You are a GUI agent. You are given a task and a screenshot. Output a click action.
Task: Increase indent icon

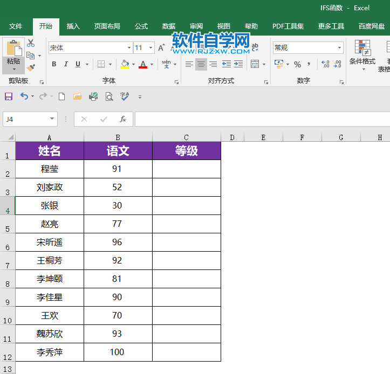[238, 64]
